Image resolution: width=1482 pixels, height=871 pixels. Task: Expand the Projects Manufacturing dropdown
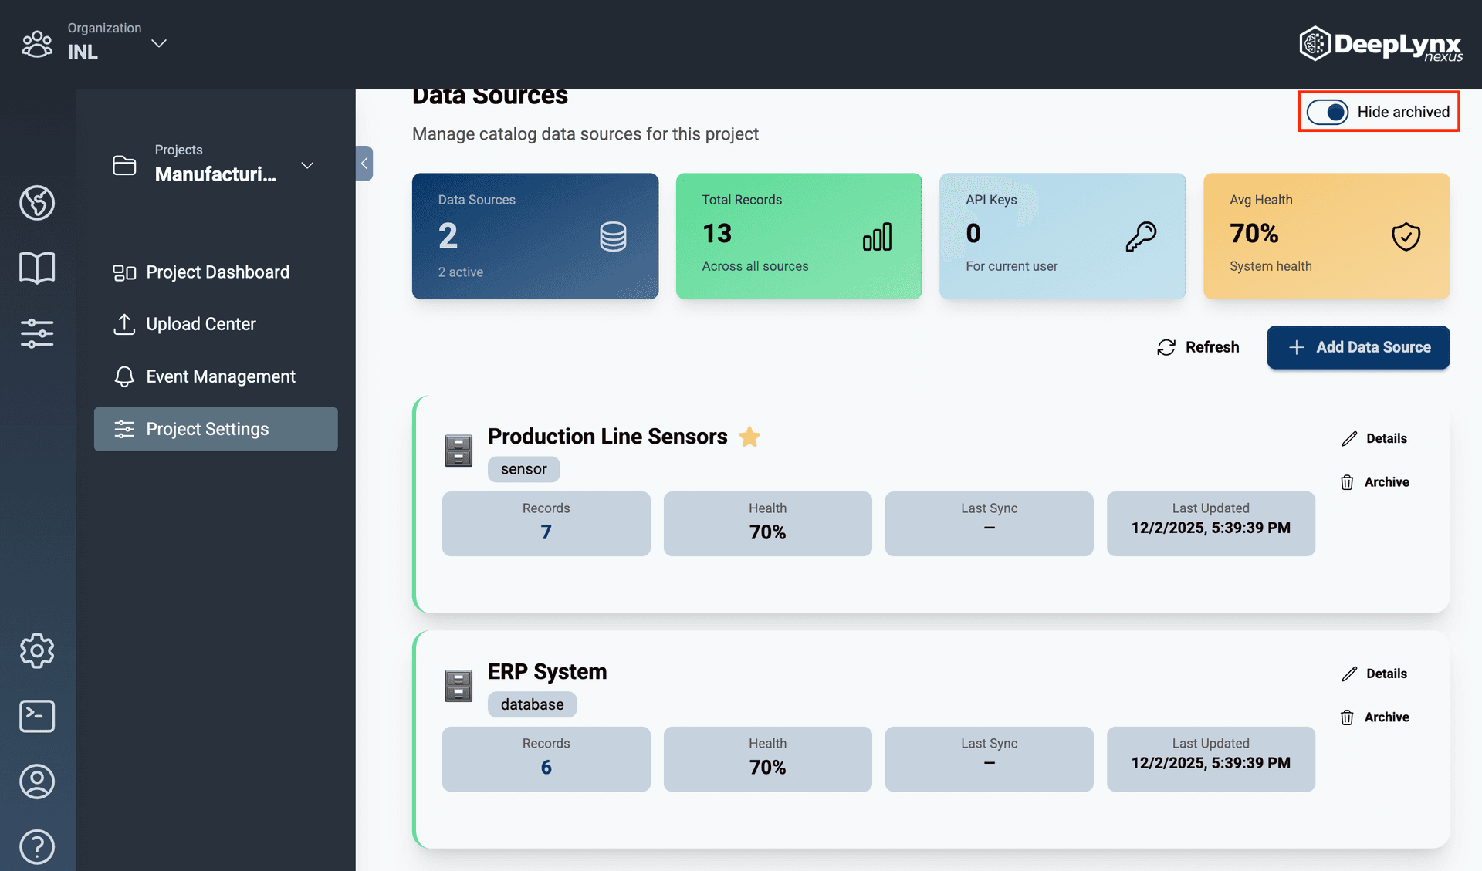(307, 165)
